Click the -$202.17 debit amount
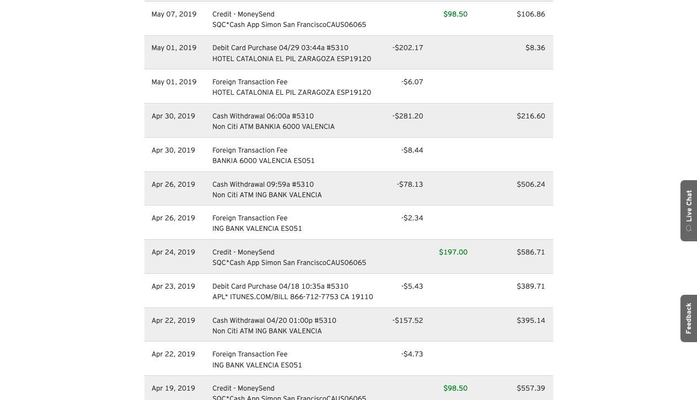The height and width of the screenshot is (400, 697). click(408, 48)
